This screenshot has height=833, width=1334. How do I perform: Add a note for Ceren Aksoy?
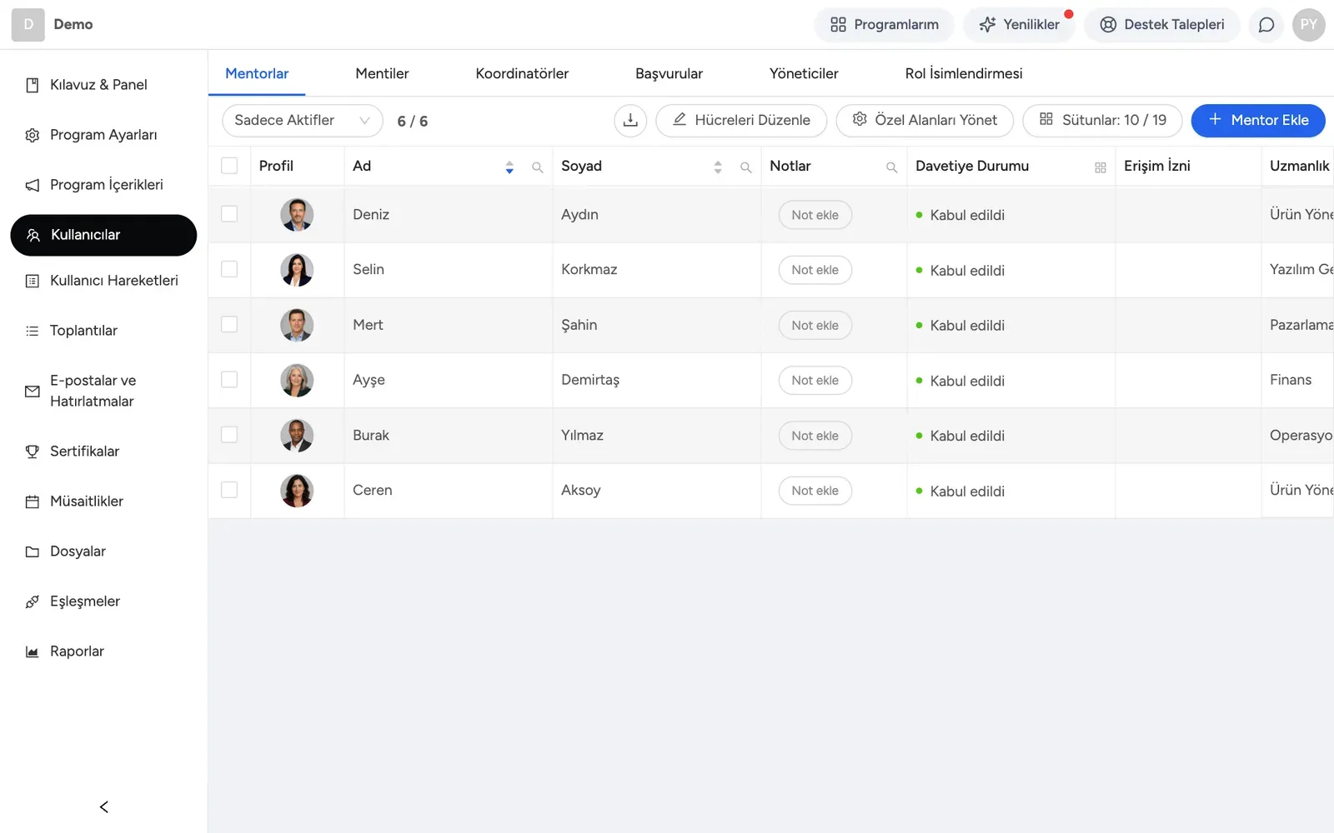point(815,491)
